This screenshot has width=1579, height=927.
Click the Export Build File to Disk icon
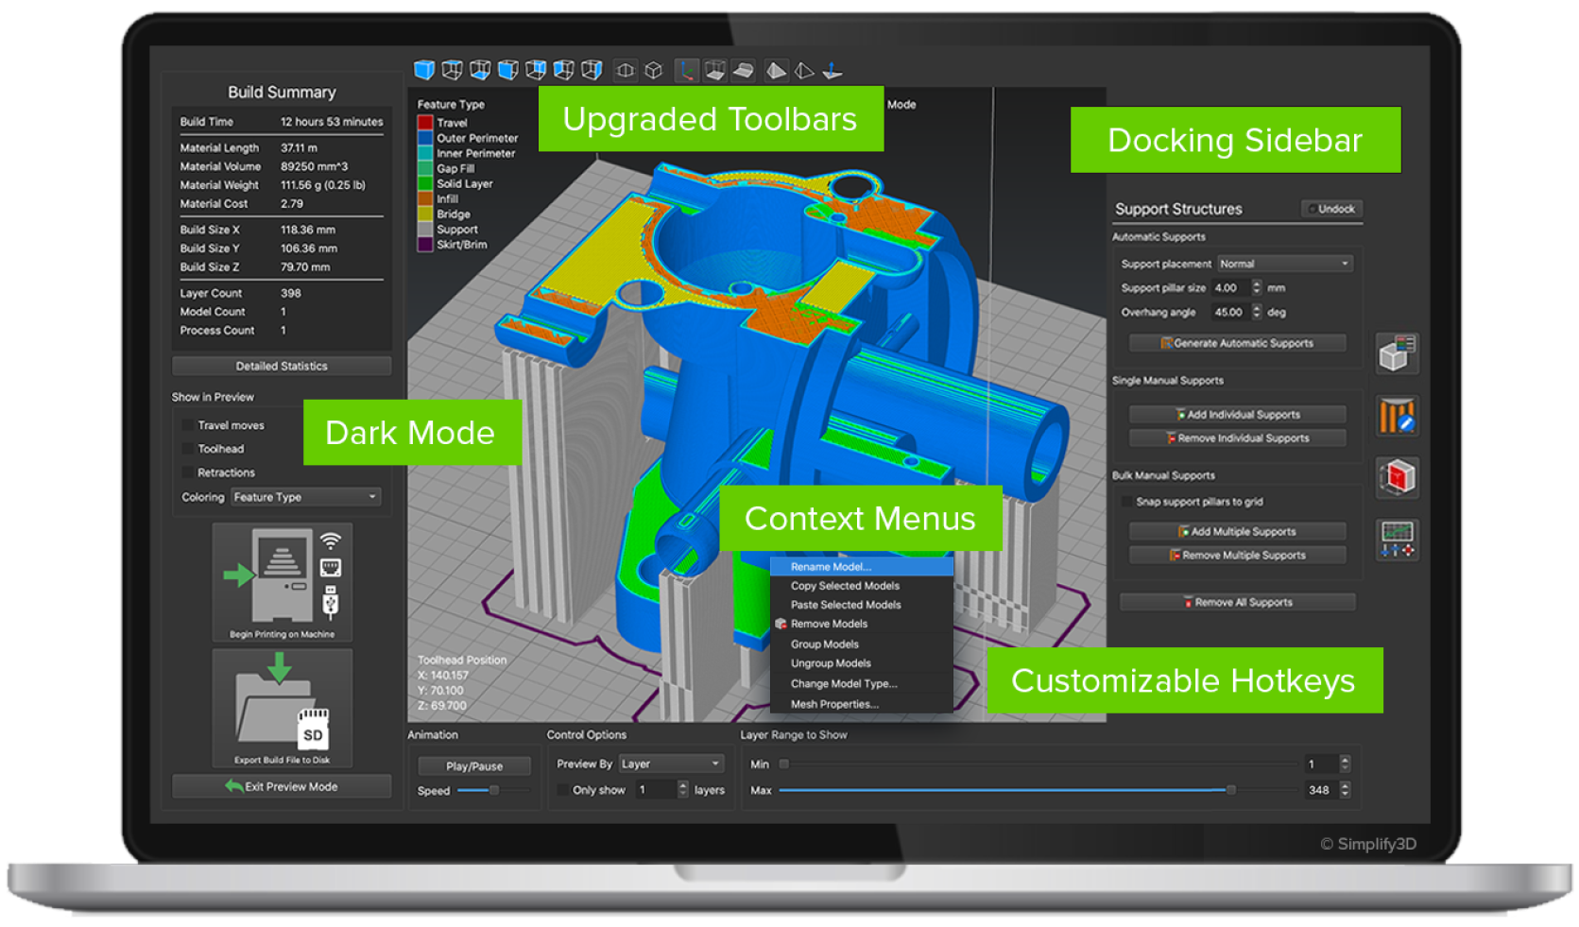click(282, 703)
